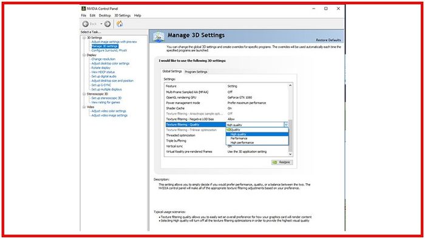Screen dimensions: 425x239
Task: Choose High quality in the dropdown list
Action: (x=257, y=134)
